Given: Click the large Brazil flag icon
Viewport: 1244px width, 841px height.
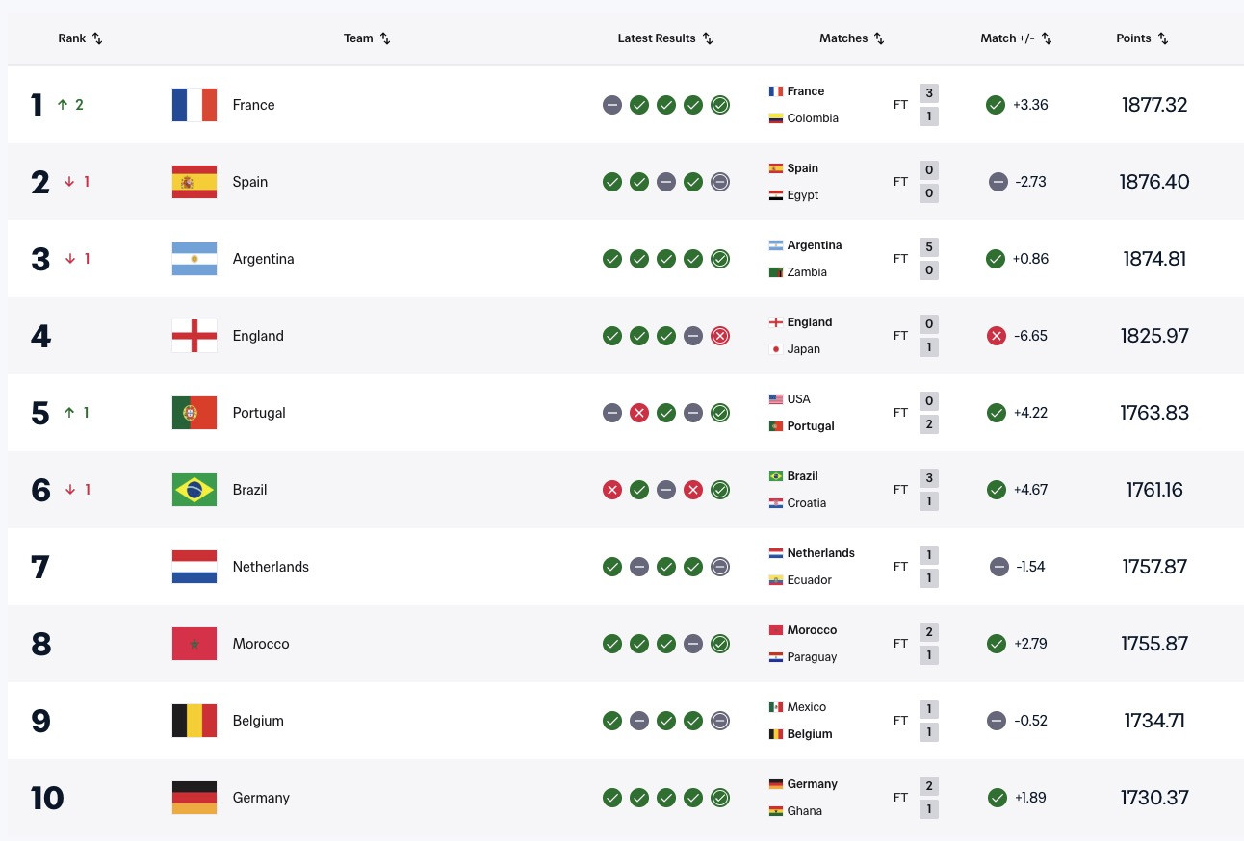Looking at the screenshot, I should 194,490.
